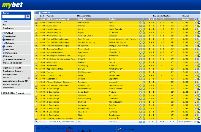
Task: Uncheck checkbox for Ayr–Stranraer match
Action: pos(36,122)
